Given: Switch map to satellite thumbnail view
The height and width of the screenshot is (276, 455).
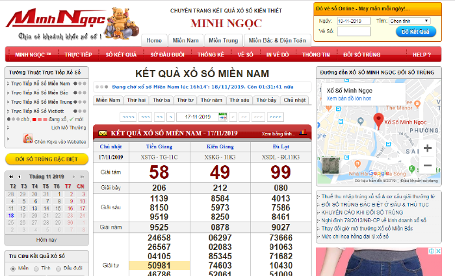Looking at the screenshot, I should (330, 165).
